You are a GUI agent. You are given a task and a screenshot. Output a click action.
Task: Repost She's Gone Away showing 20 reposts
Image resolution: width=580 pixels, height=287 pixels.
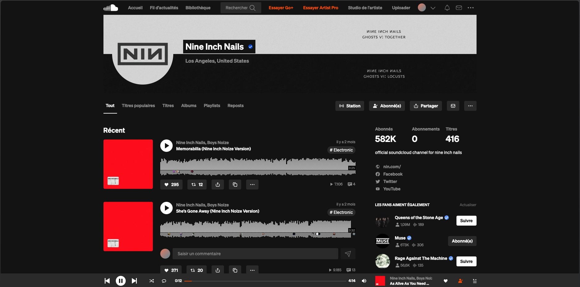[x=197, y=270]
